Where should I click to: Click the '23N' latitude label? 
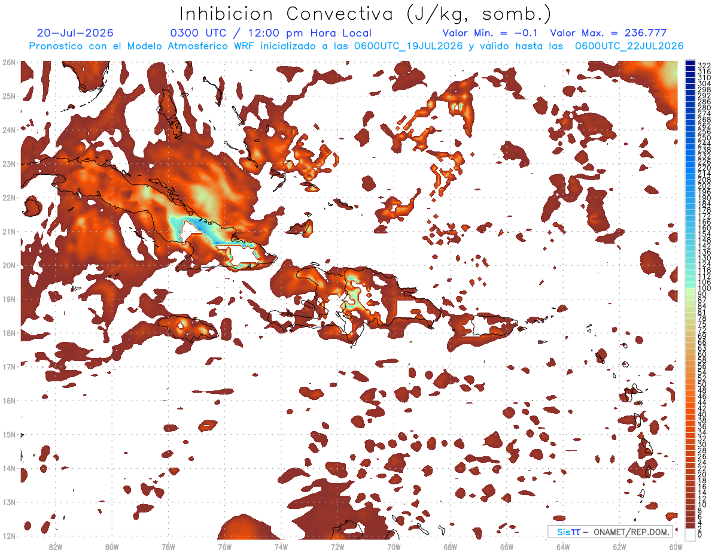8,163
